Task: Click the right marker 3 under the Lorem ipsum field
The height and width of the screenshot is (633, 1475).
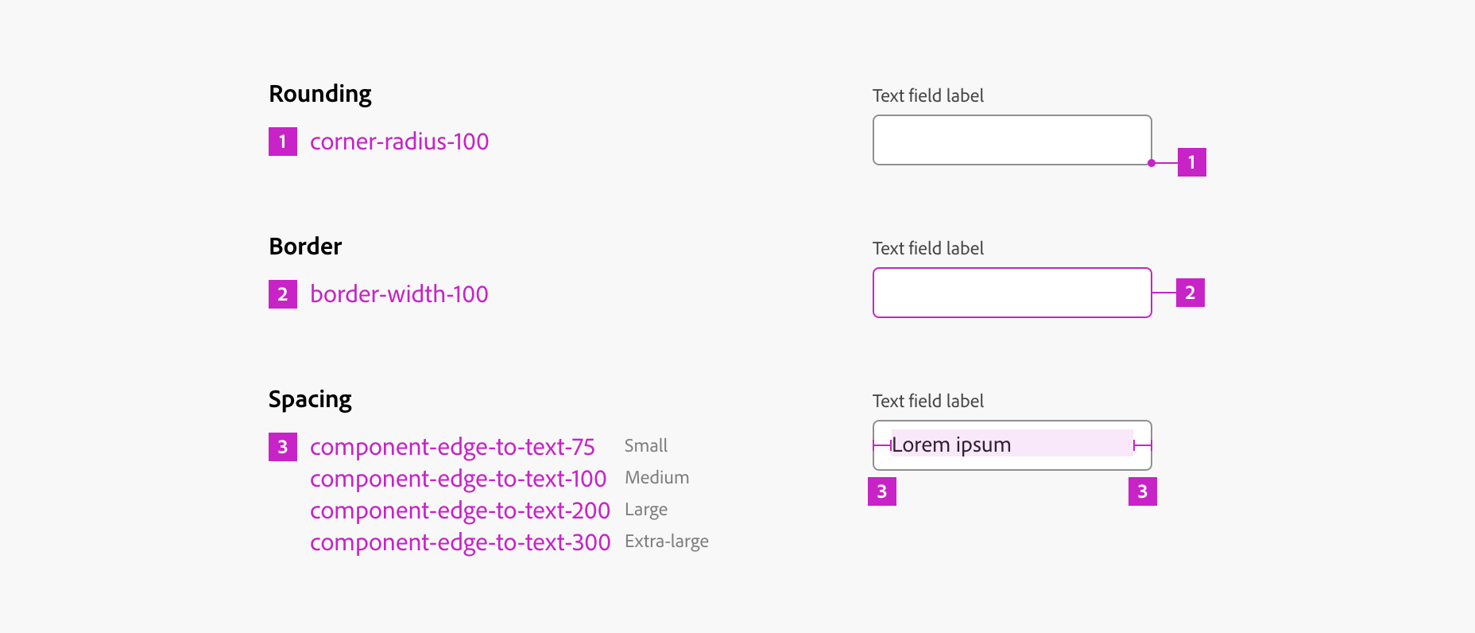Action: point(1144,493)
